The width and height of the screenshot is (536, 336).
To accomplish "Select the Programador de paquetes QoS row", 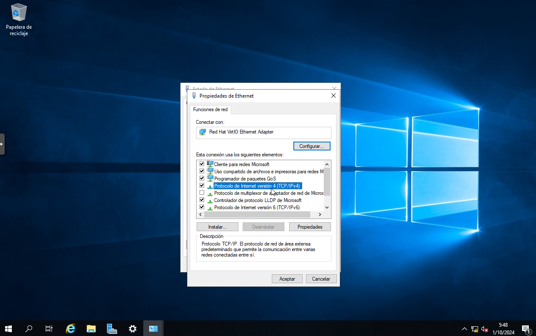I will pos(245,178).
